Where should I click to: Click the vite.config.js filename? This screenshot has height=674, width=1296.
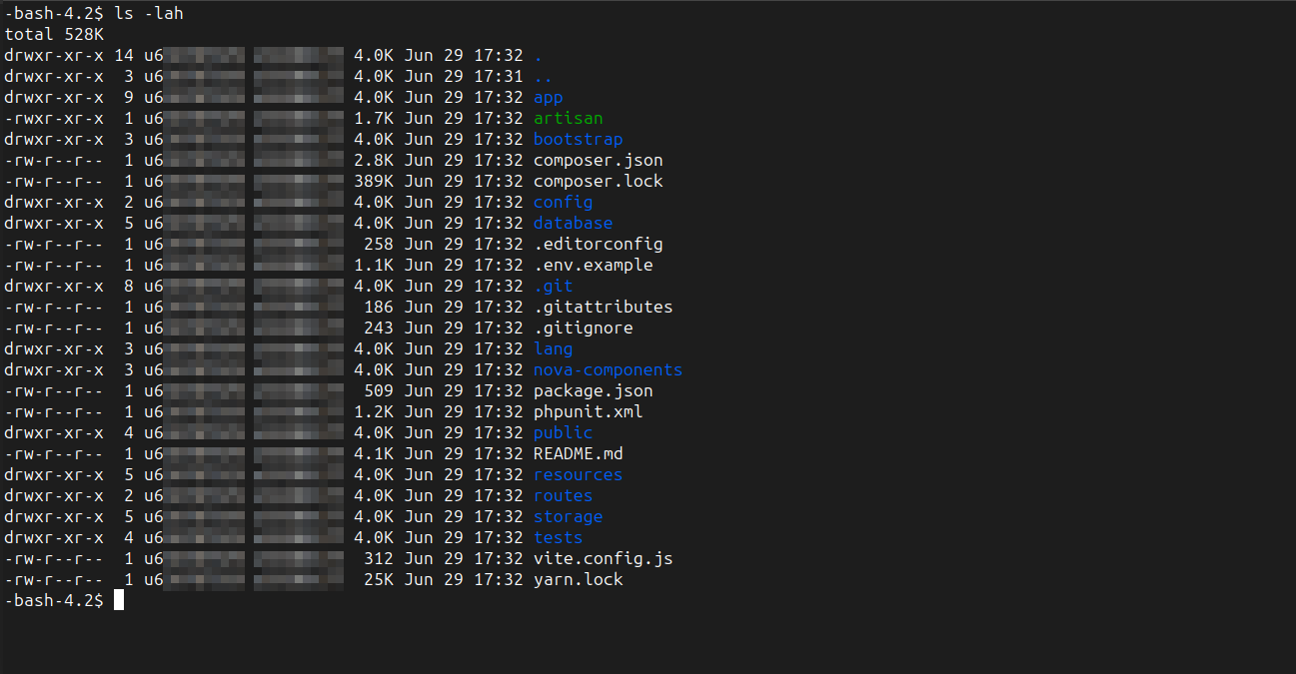[x=603, y=558]
